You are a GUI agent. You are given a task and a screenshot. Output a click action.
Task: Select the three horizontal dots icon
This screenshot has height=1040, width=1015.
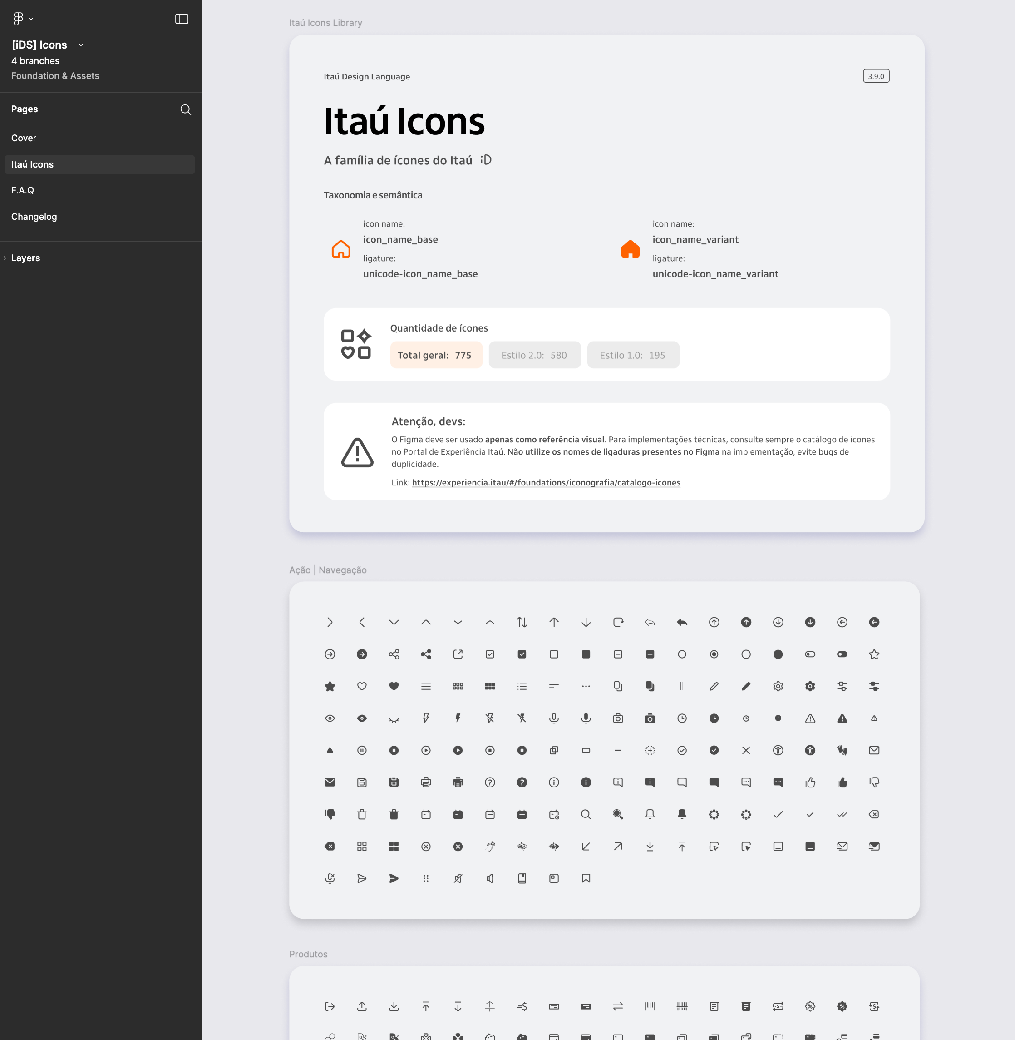click(586, 686)
